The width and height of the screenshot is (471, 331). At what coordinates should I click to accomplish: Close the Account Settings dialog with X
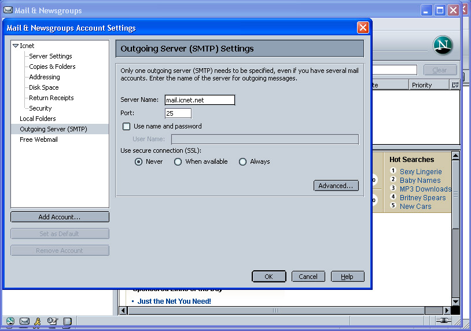363,28
